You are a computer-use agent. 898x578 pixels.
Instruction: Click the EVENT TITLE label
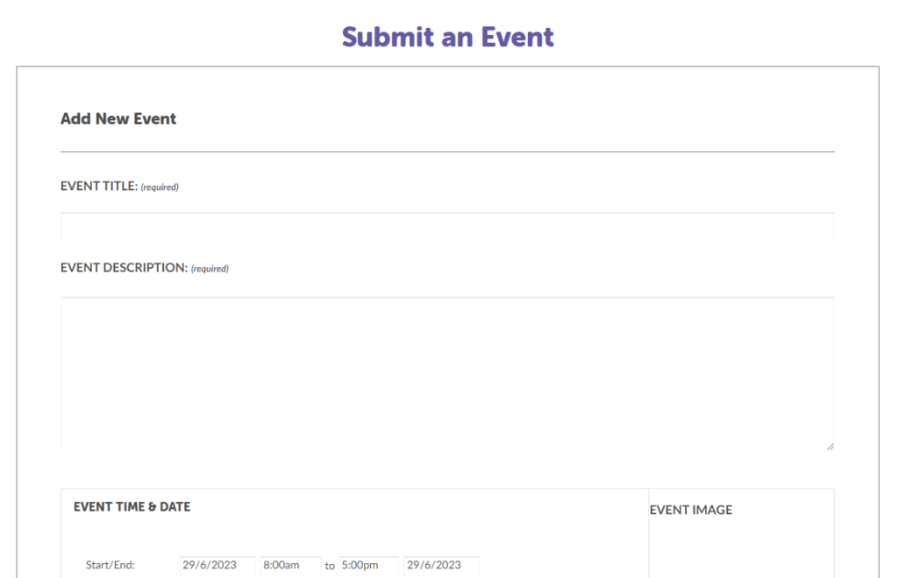tap(99, 187)
